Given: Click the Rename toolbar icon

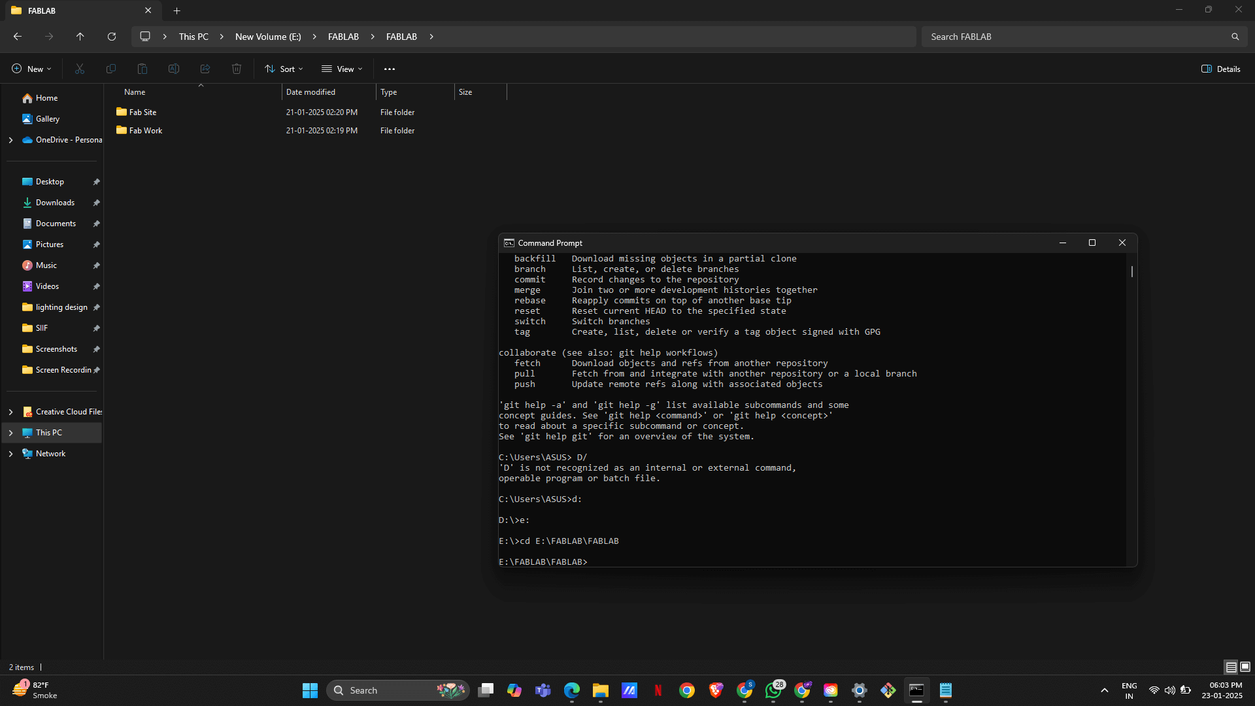Looking at the screenshot, I should click(174, 69).
